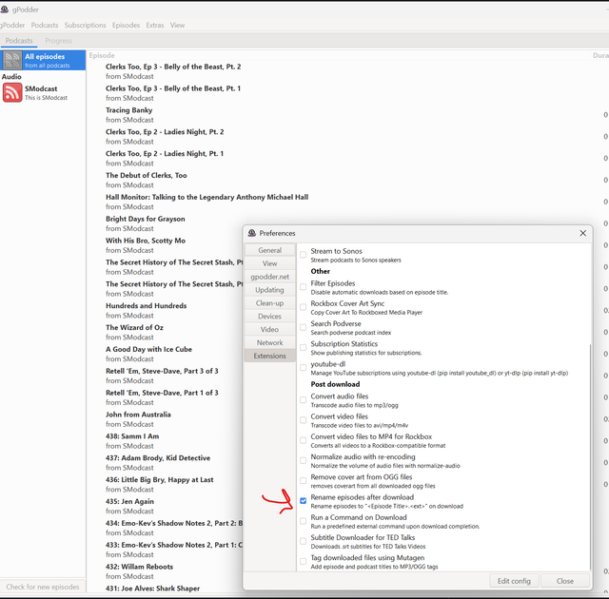Select episode 437: Adam Brody, Kid Detective
This screenshot has height=599, width=609.
coord(158,457)
